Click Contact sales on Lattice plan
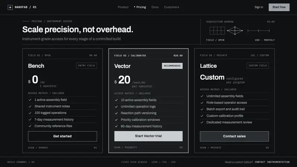This screenshot has width=297, height=167. pyautogui.click(x=234, y=136)
